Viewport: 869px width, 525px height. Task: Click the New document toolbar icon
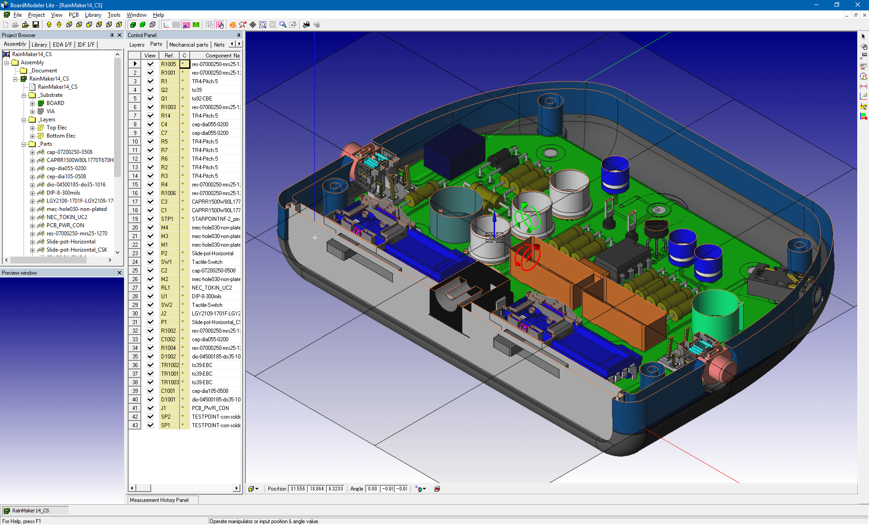[5, 25]
